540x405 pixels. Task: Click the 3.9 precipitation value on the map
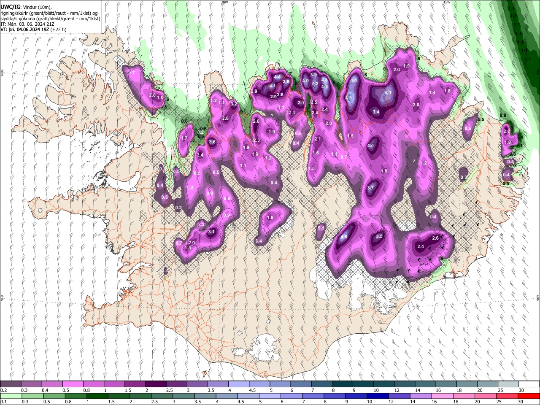click(x=313, y=75)
